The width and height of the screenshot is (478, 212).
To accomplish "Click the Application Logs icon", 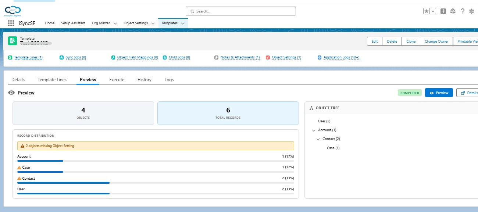I will (320, 57).
